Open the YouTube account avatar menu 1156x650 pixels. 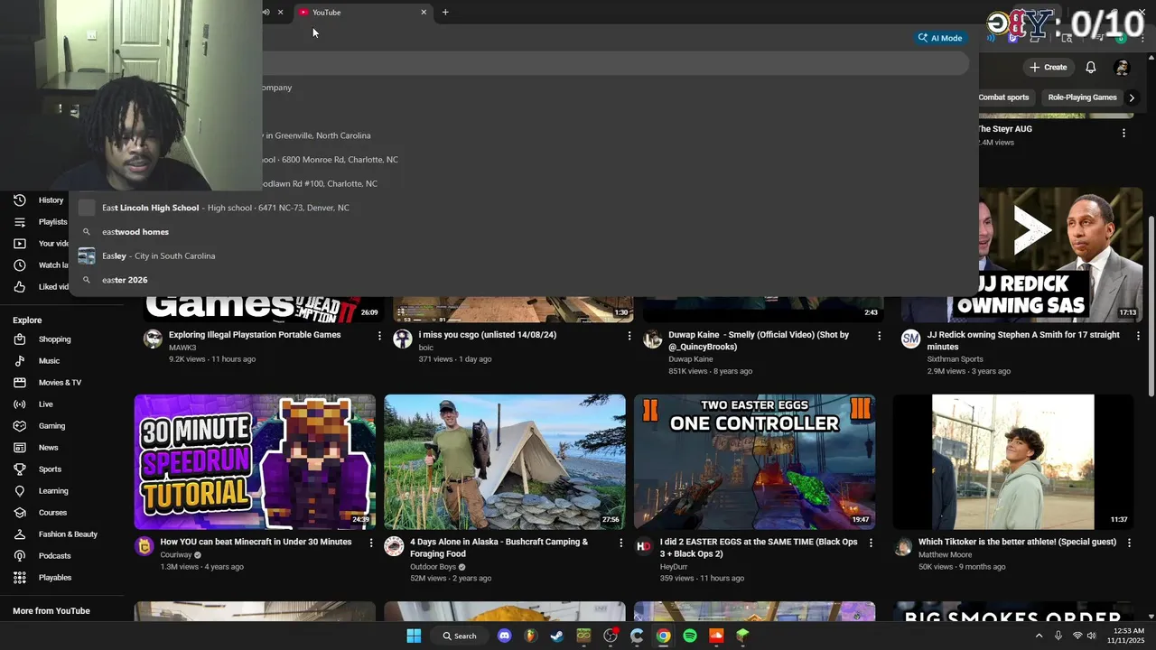(x=1122, y=68)
